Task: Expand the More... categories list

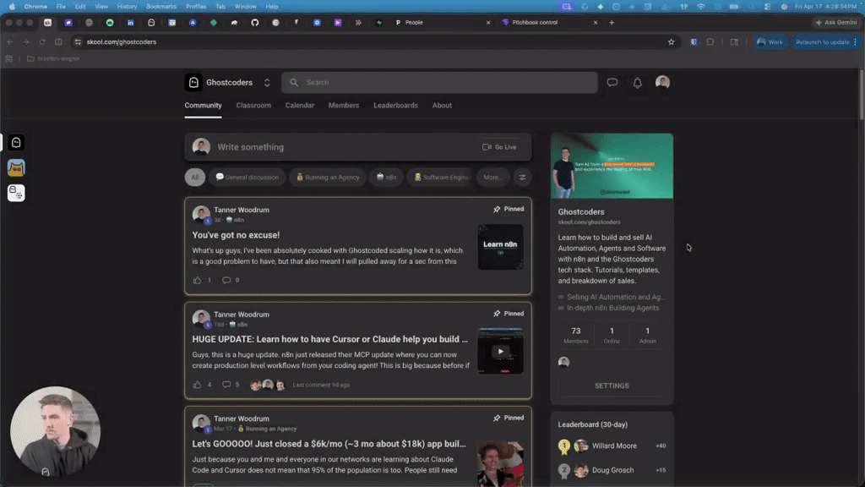Action: pos(492,178)
